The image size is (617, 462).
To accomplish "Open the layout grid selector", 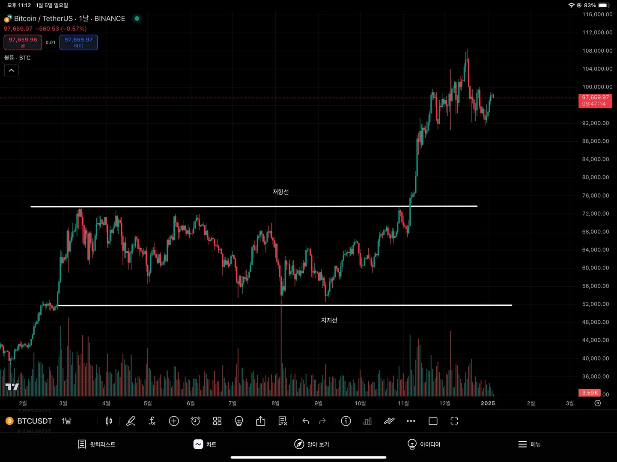I will [217, 421].
